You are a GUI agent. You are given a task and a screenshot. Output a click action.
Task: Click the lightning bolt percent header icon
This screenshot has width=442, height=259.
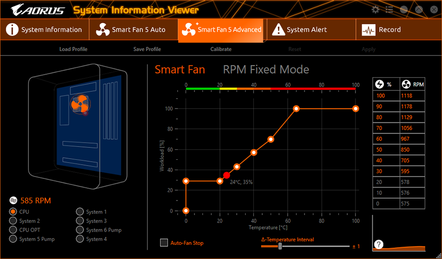(380, 84)
